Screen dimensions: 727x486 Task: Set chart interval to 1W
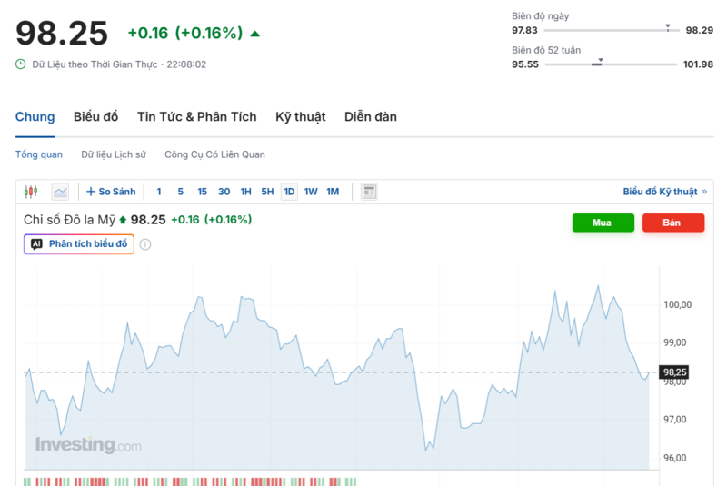pyautogui.click(x=311, y=192)
